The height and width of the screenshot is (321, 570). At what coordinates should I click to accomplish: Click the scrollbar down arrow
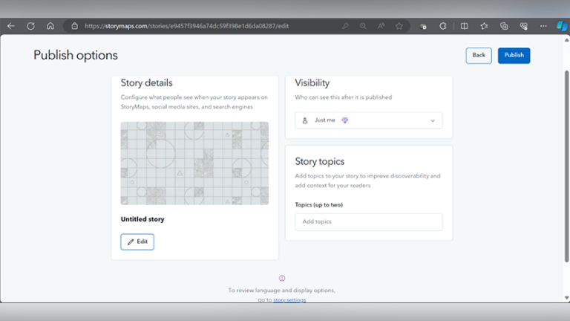pyautogui.click(x=566, y=298)
